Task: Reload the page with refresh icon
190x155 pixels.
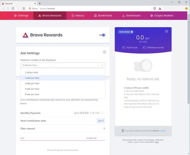Action: [x=13, y=9]
